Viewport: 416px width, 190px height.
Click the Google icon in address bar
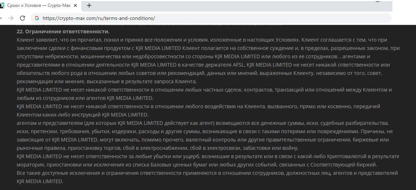coord(37,18)
